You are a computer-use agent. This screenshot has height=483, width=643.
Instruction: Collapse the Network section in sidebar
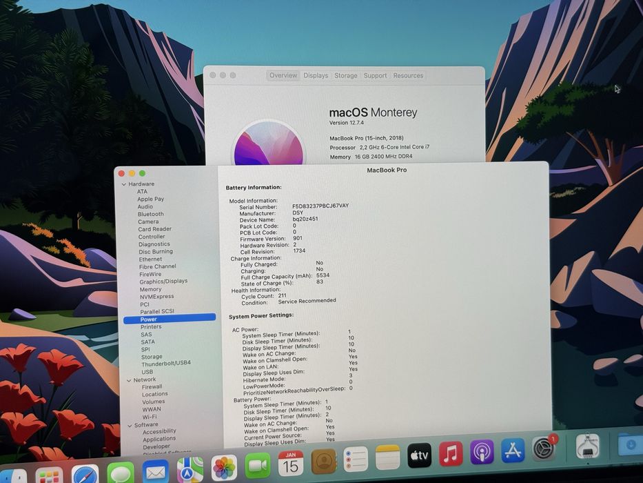[x=129, y=380]
